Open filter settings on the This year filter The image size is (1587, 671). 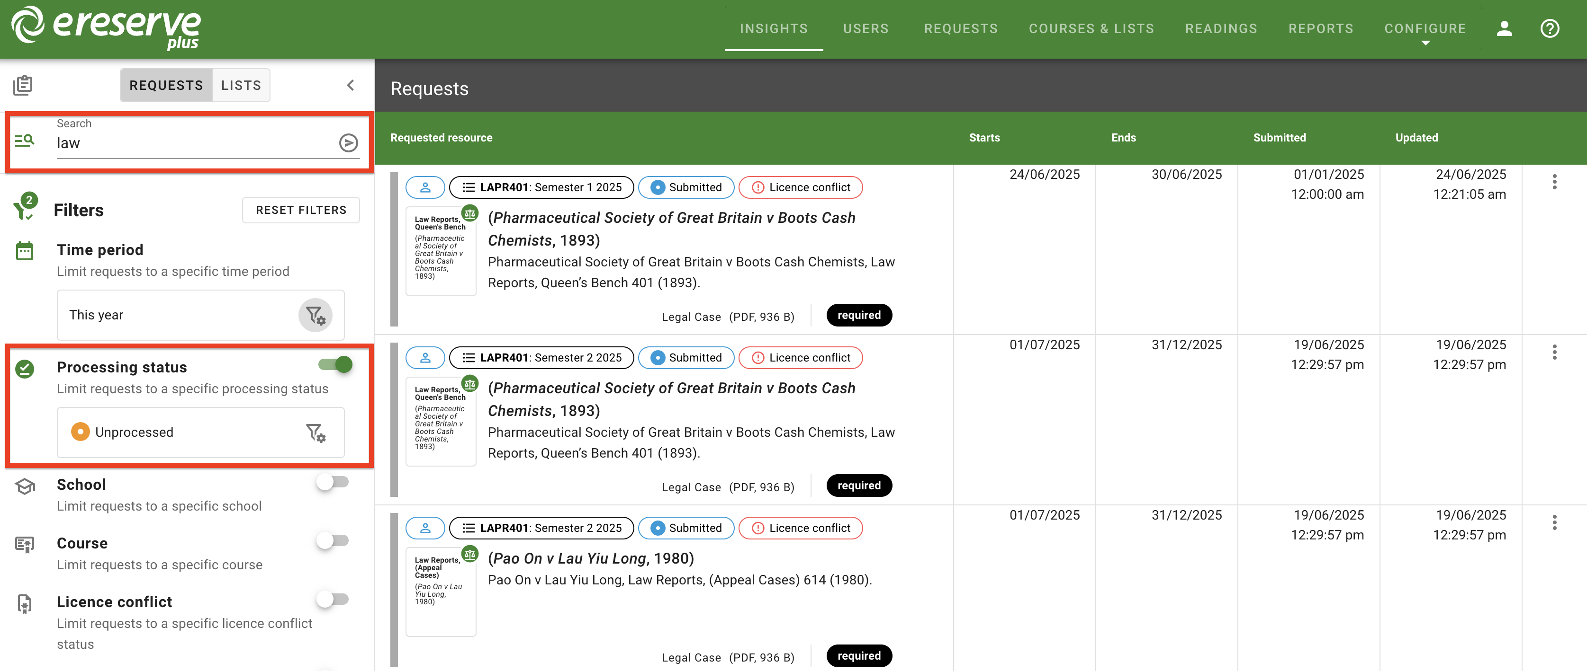(316, 315)
